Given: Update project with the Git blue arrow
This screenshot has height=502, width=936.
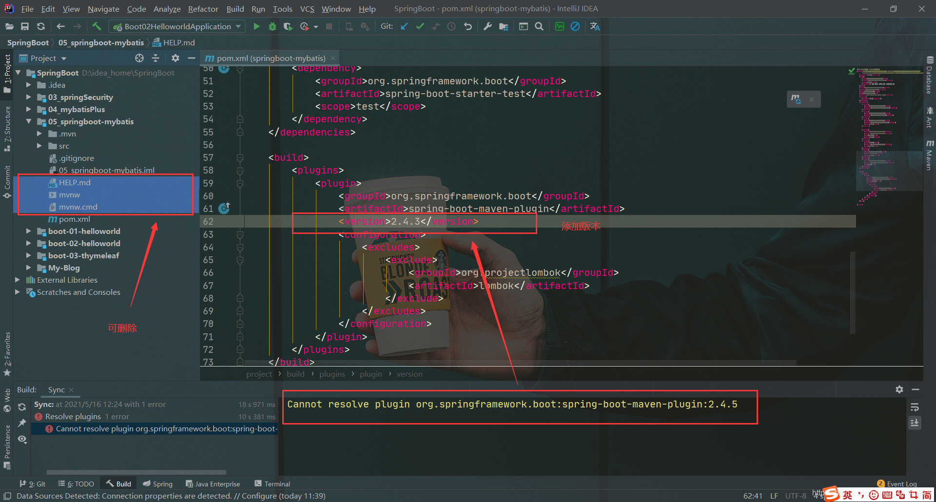Looking at the screenshot, I should coord(404,26).
